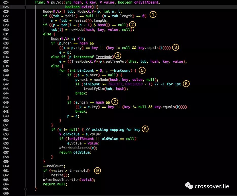This screenshot has width=237, height=196.
Task: Collapse the putVal method using the fold marker on line 625
Action: 25,7
